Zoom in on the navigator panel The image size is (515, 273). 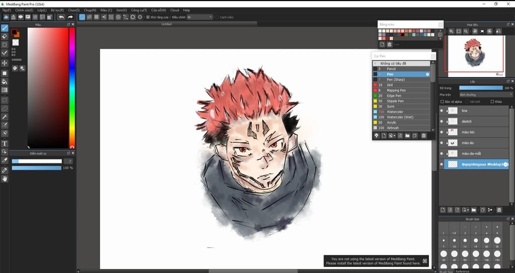(452, 31)
